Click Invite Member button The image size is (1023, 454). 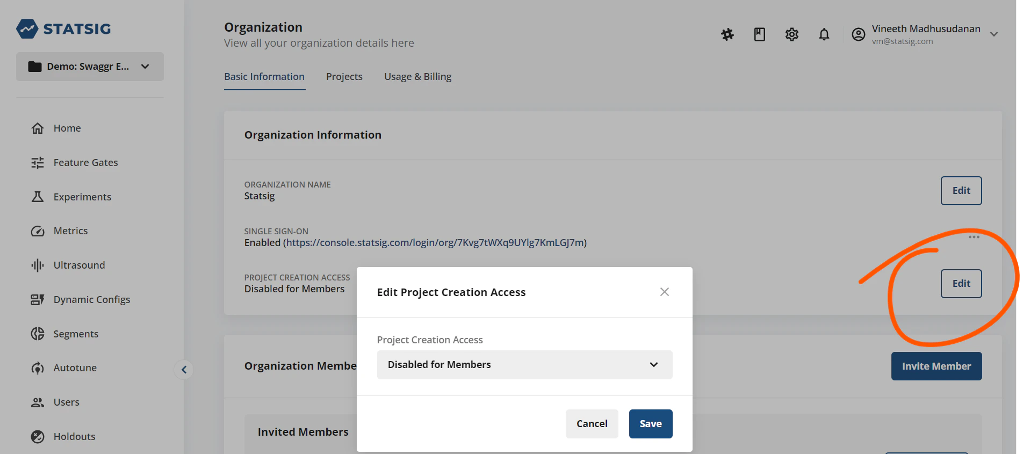click(x=936, y=366)
